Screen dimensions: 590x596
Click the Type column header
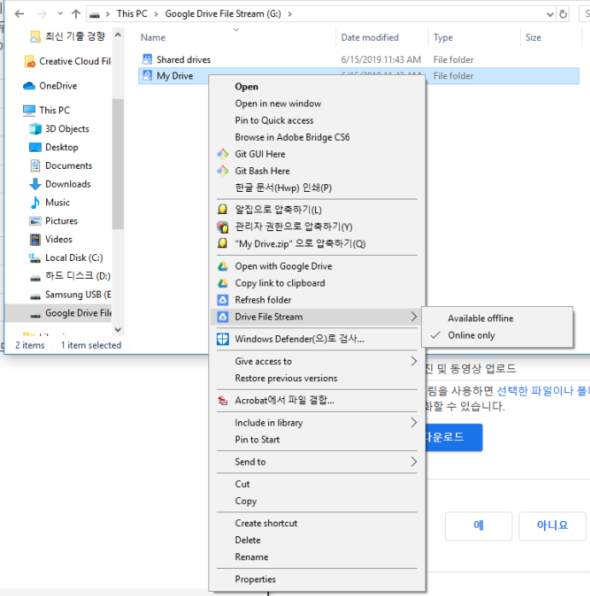[443, 38]
